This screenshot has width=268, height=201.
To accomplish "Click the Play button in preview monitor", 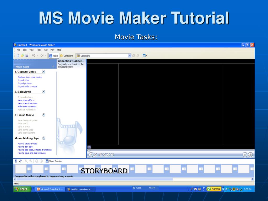I will pos(91,155).
